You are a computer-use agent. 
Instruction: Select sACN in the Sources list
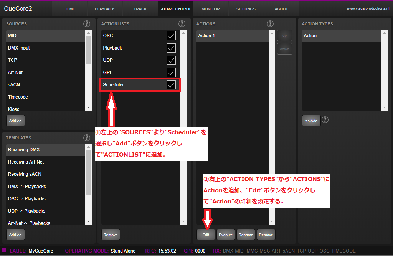tap(46, 85)
